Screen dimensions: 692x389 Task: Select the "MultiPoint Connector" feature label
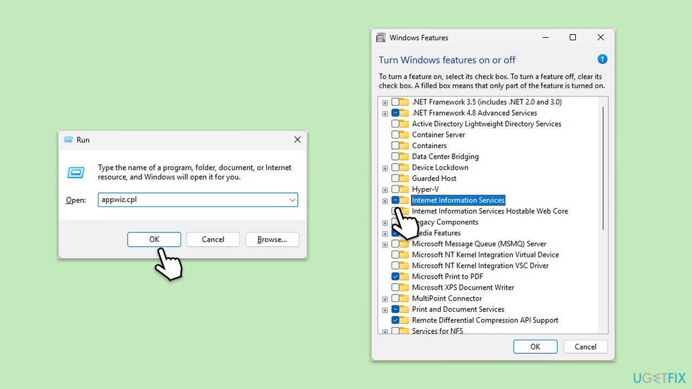(x=447, y=298)
